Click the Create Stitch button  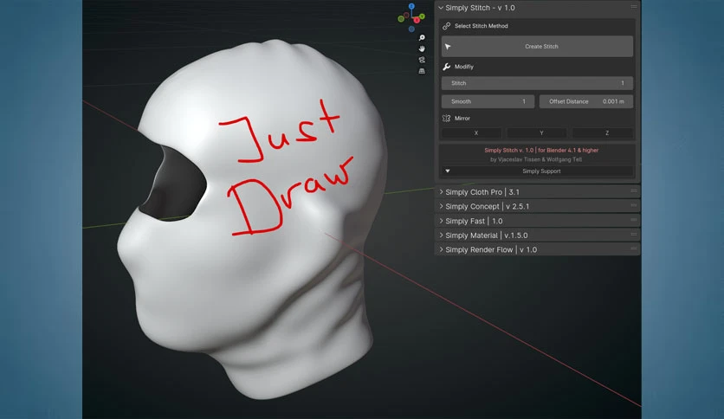(x=537, y=47)
